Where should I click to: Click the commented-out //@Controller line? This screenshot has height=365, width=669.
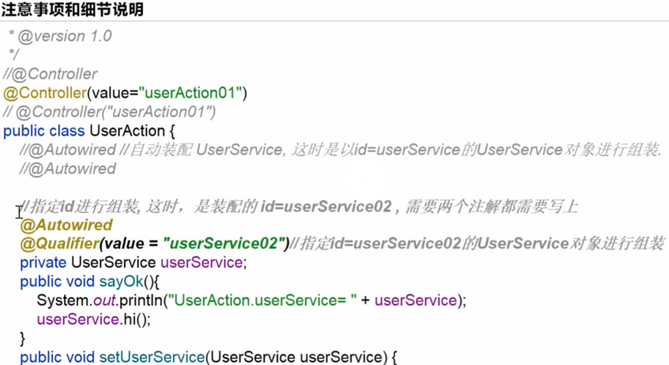coord(50,74)
